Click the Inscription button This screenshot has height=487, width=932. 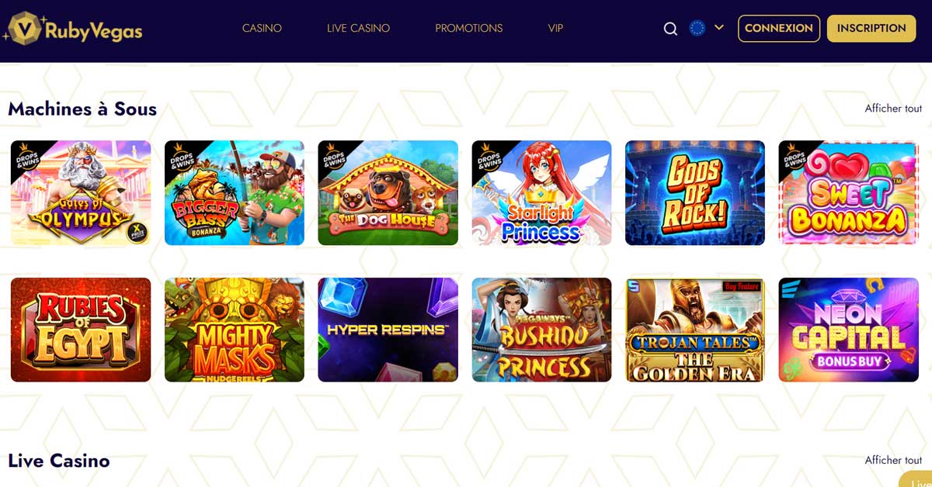point(871,28)
